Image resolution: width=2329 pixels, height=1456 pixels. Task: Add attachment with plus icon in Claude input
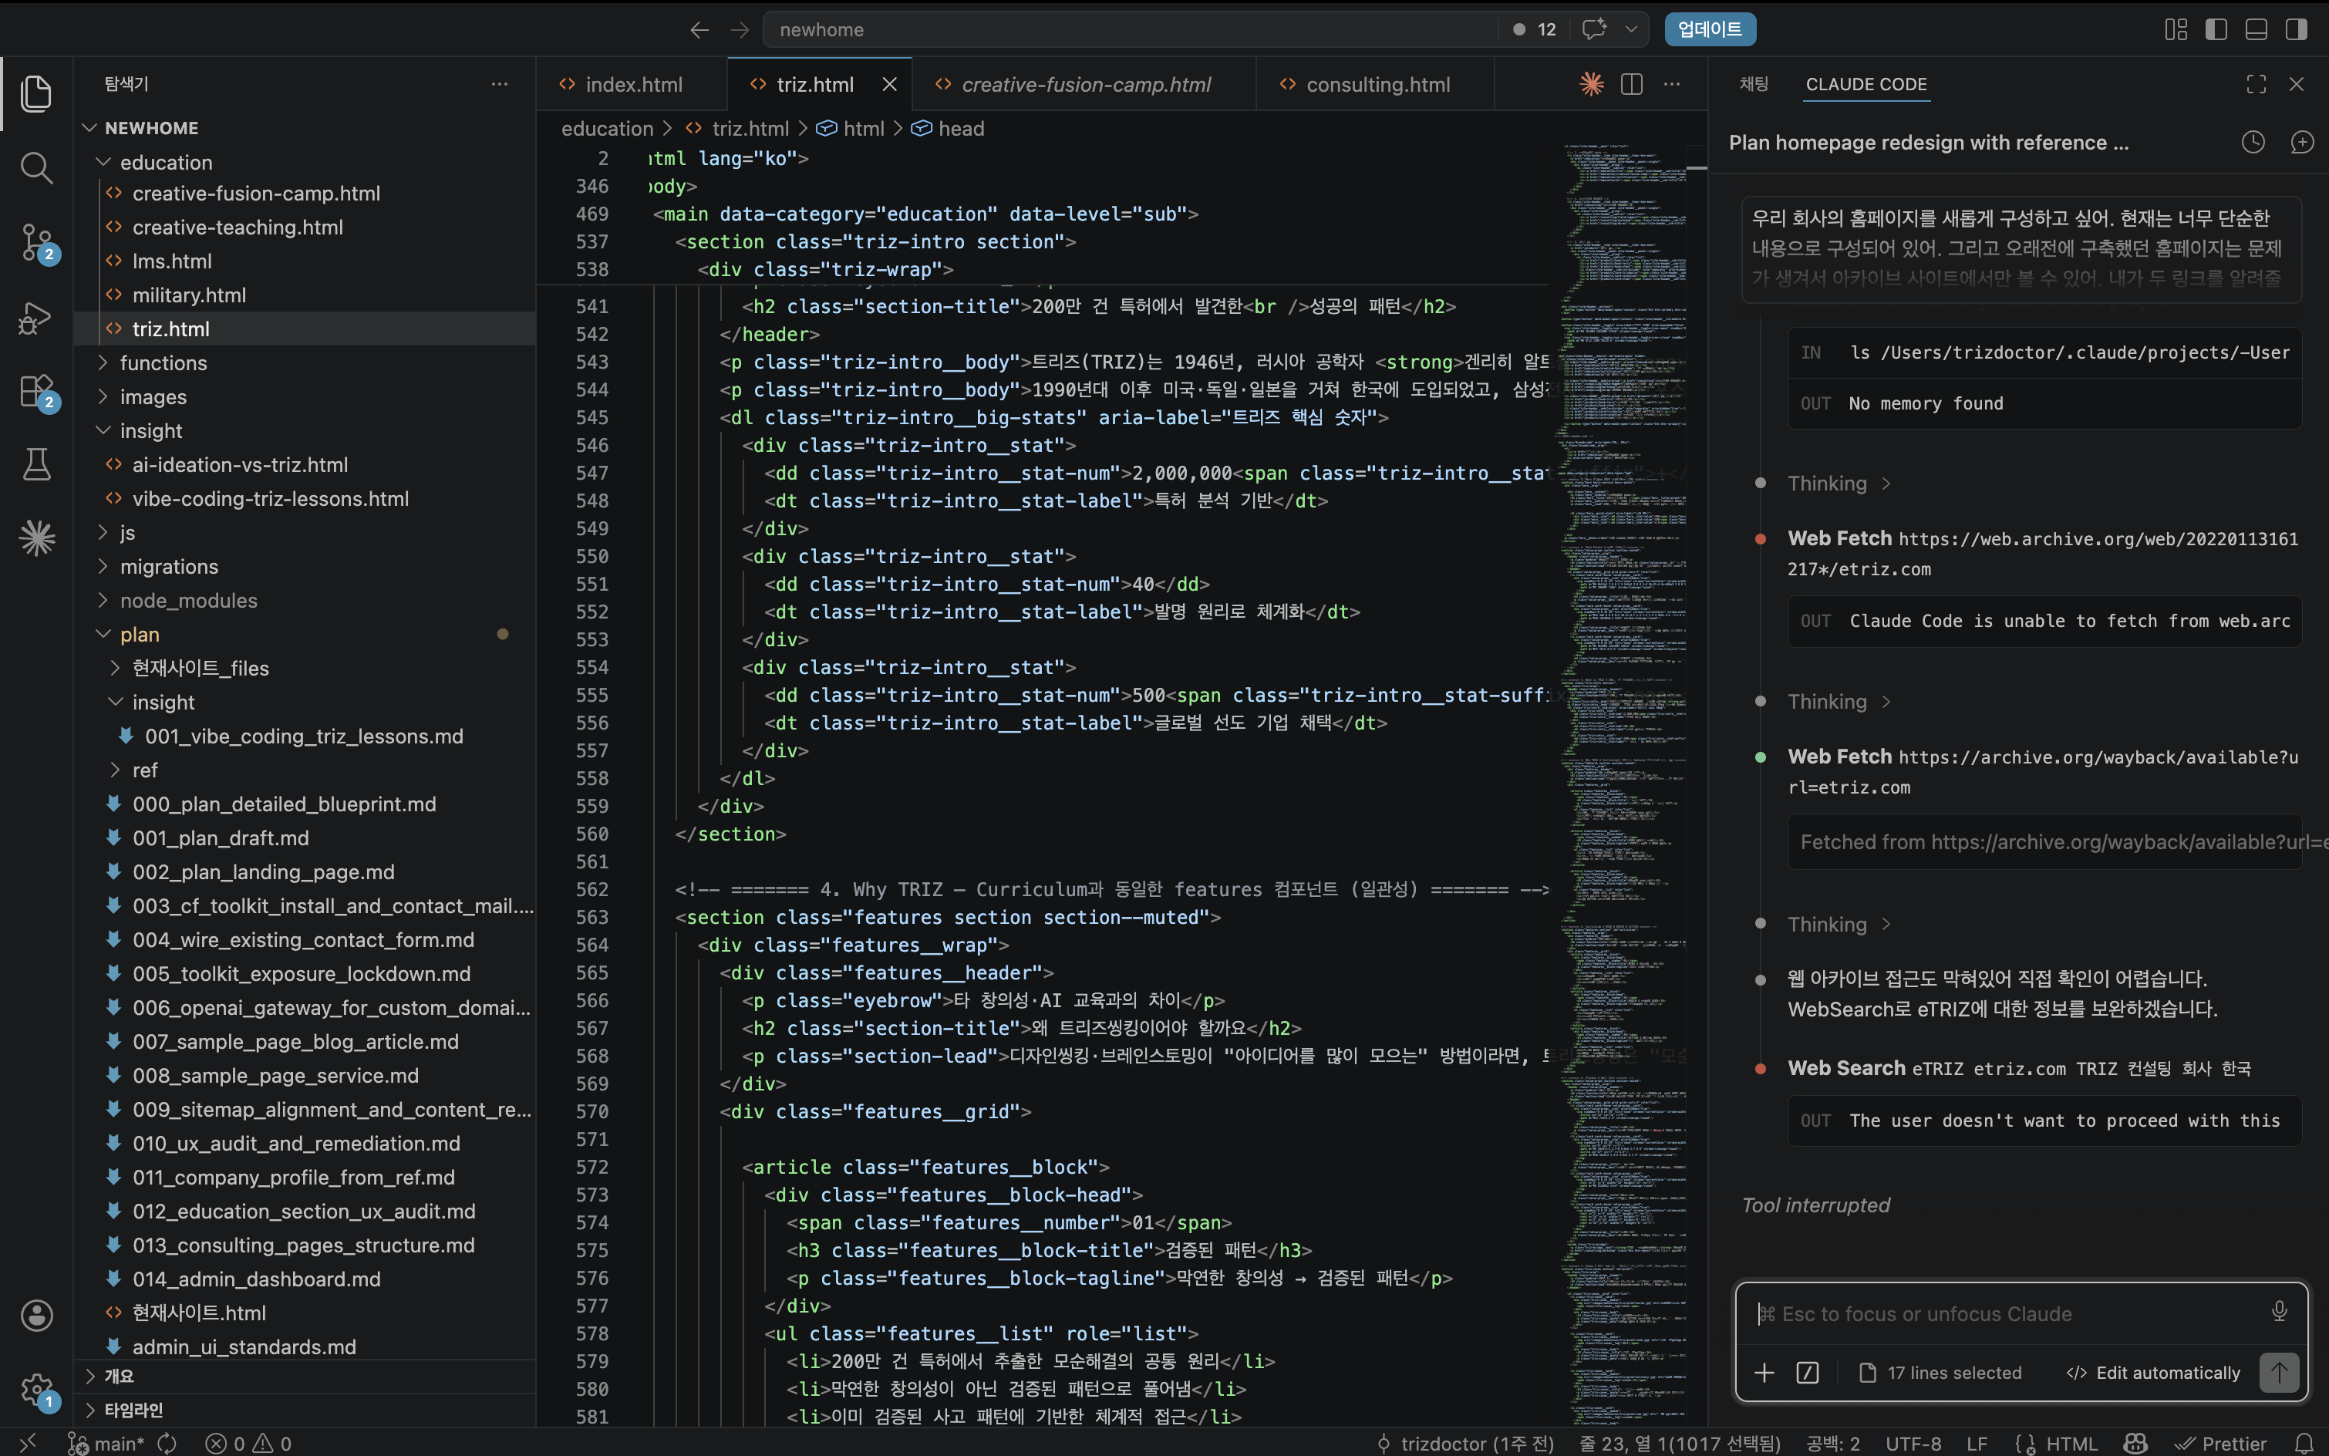(x=1764, y=1372)
